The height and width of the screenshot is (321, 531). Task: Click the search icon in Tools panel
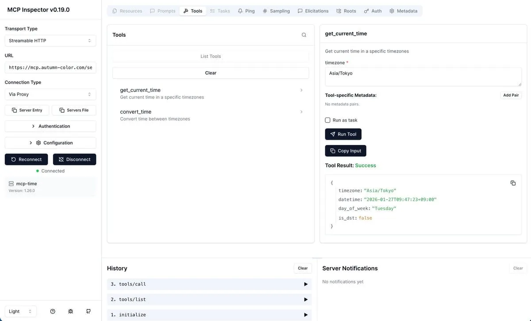(304, 35)
